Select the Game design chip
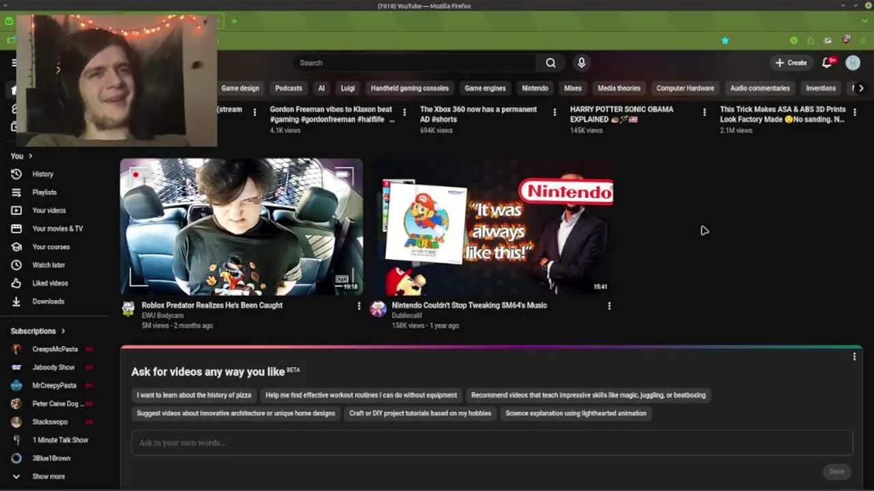This screenshot has width=874, height=491. [240, 88]
